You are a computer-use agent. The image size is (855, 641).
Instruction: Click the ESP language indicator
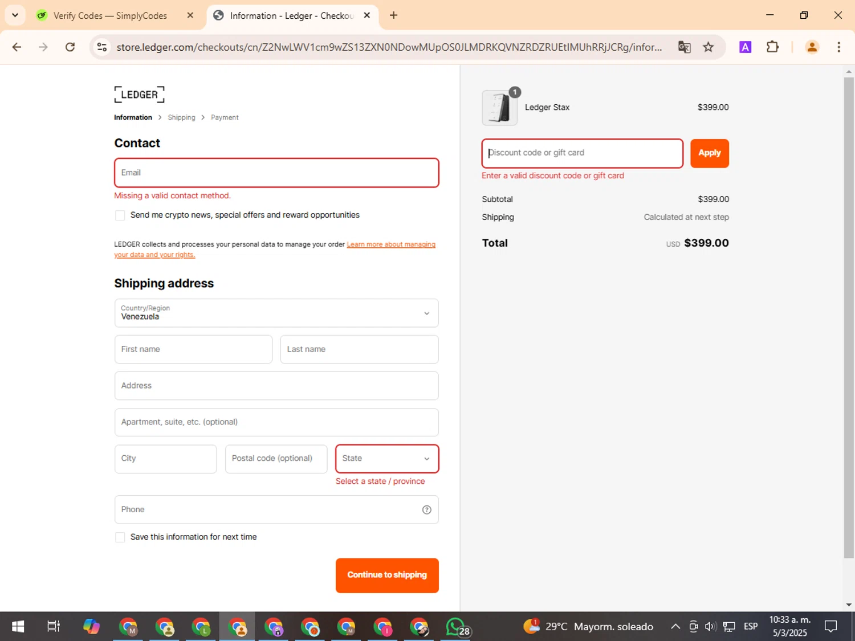751,627
